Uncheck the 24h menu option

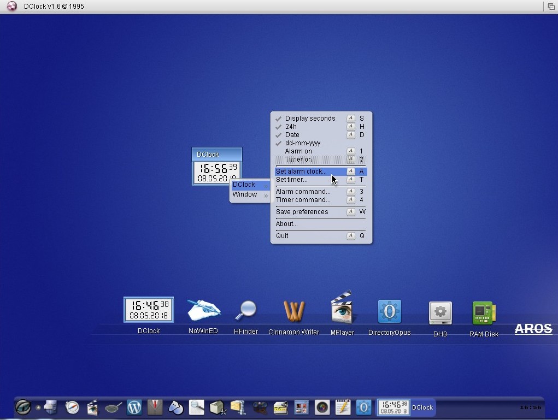click(291, 127)
